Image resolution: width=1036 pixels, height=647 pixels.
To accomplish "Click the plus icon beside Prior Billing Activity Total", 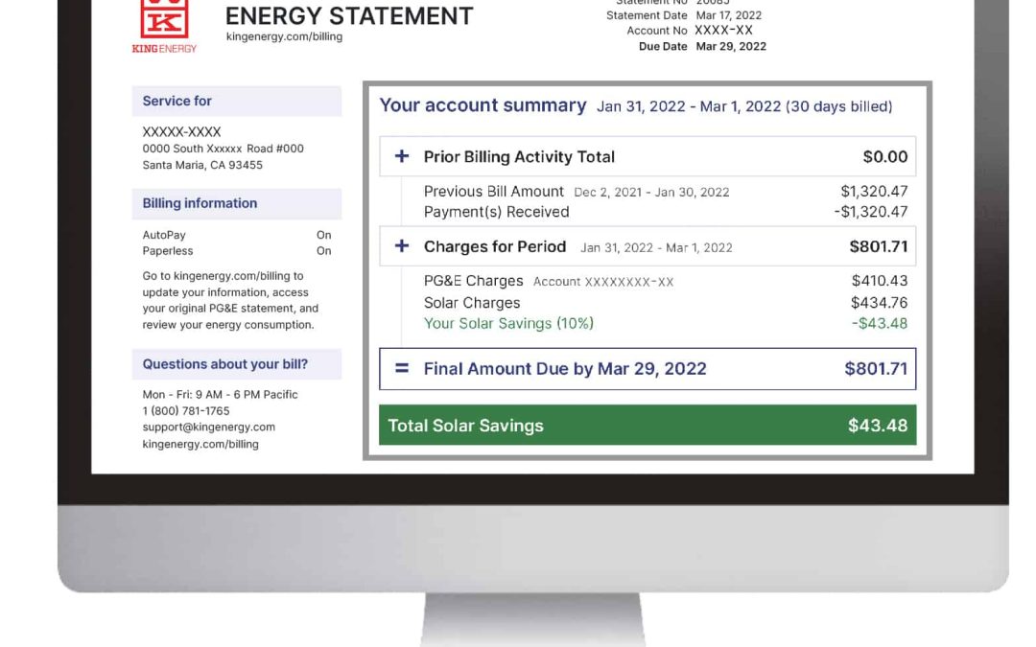I will (x=403, y=156).
